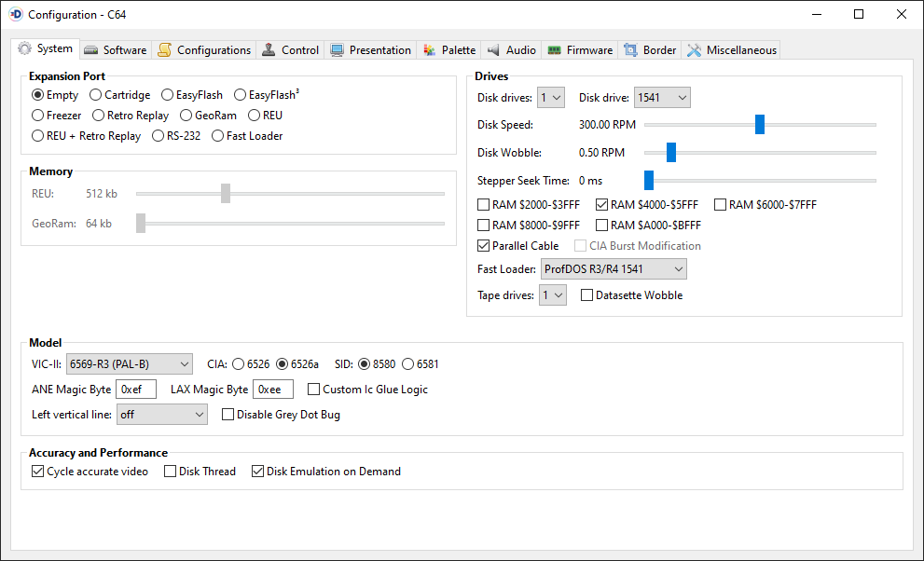Open the Audio speaker icon
Screen dimensions: 924x561
493,50
